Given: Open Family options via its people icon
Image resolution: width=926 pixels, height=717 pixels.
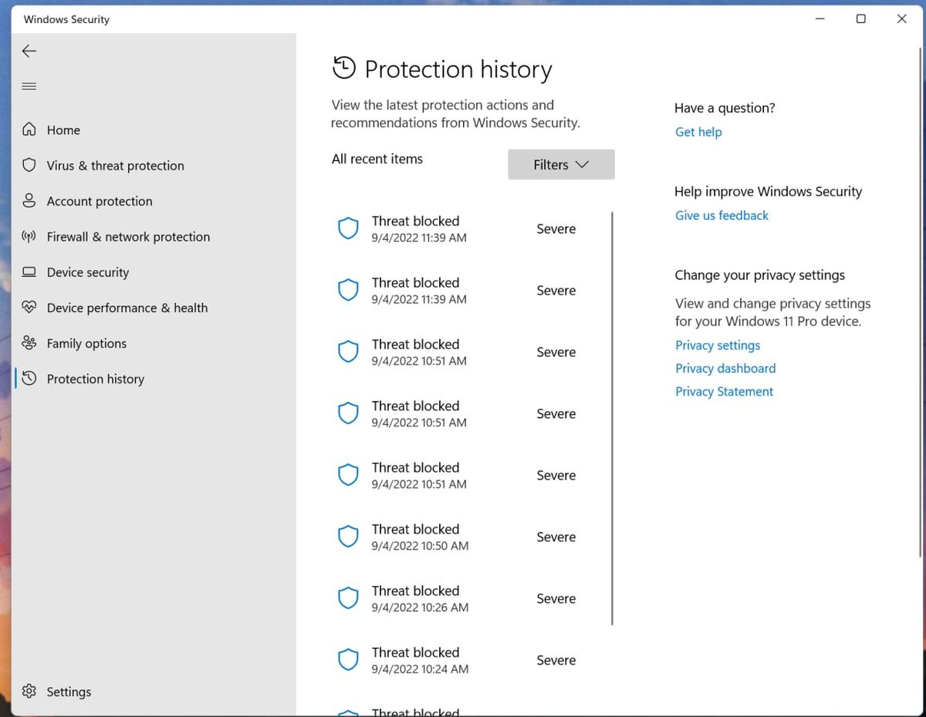Looking at the screenshot, I should click(29, 343).
